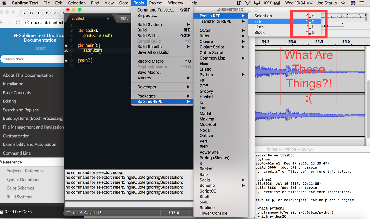
Task: Click the UTF-8 encoding status item
Action: pyautogui.click(x=174, y=213)
